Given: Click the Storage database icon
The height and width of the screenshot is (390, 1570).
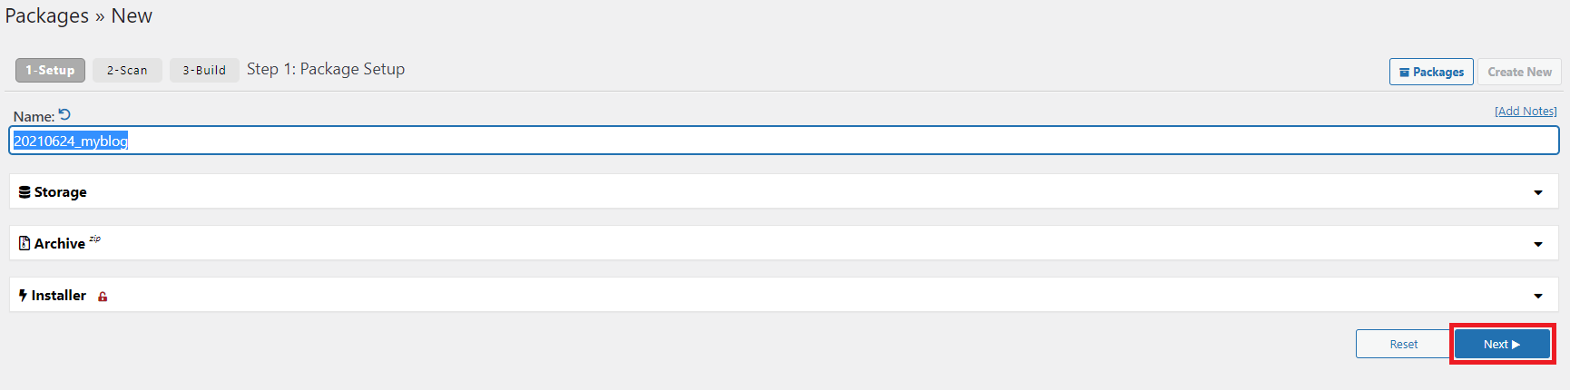Looking at the screenshot, I should (x=25, y=192).
